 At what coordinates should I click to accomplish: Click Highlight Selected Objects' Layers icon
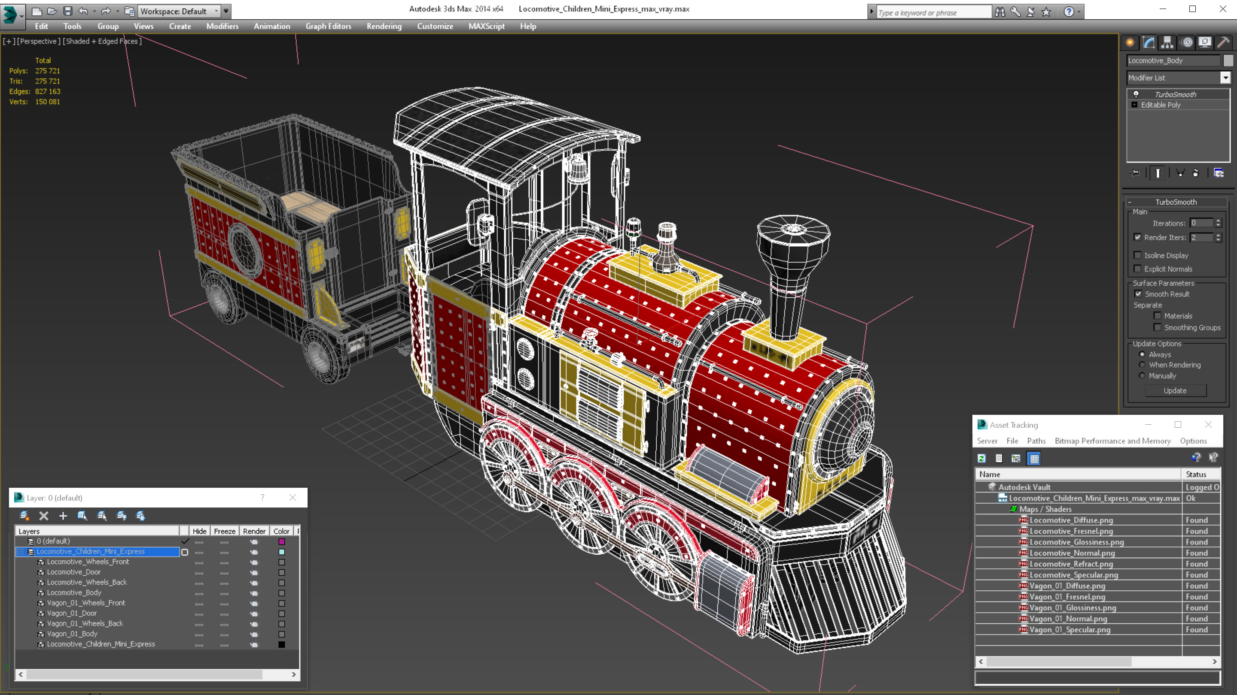(x=102, y=516)
